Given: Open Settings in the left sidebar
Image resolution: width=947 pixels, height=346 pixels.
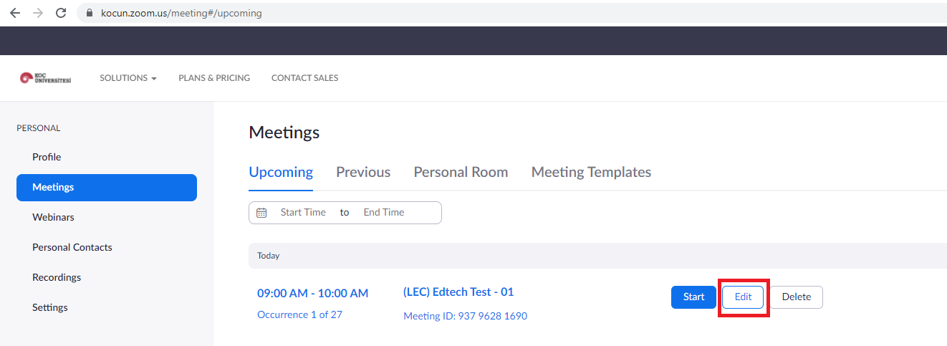Looking at the screenshot, I should (x=50, y=307).
